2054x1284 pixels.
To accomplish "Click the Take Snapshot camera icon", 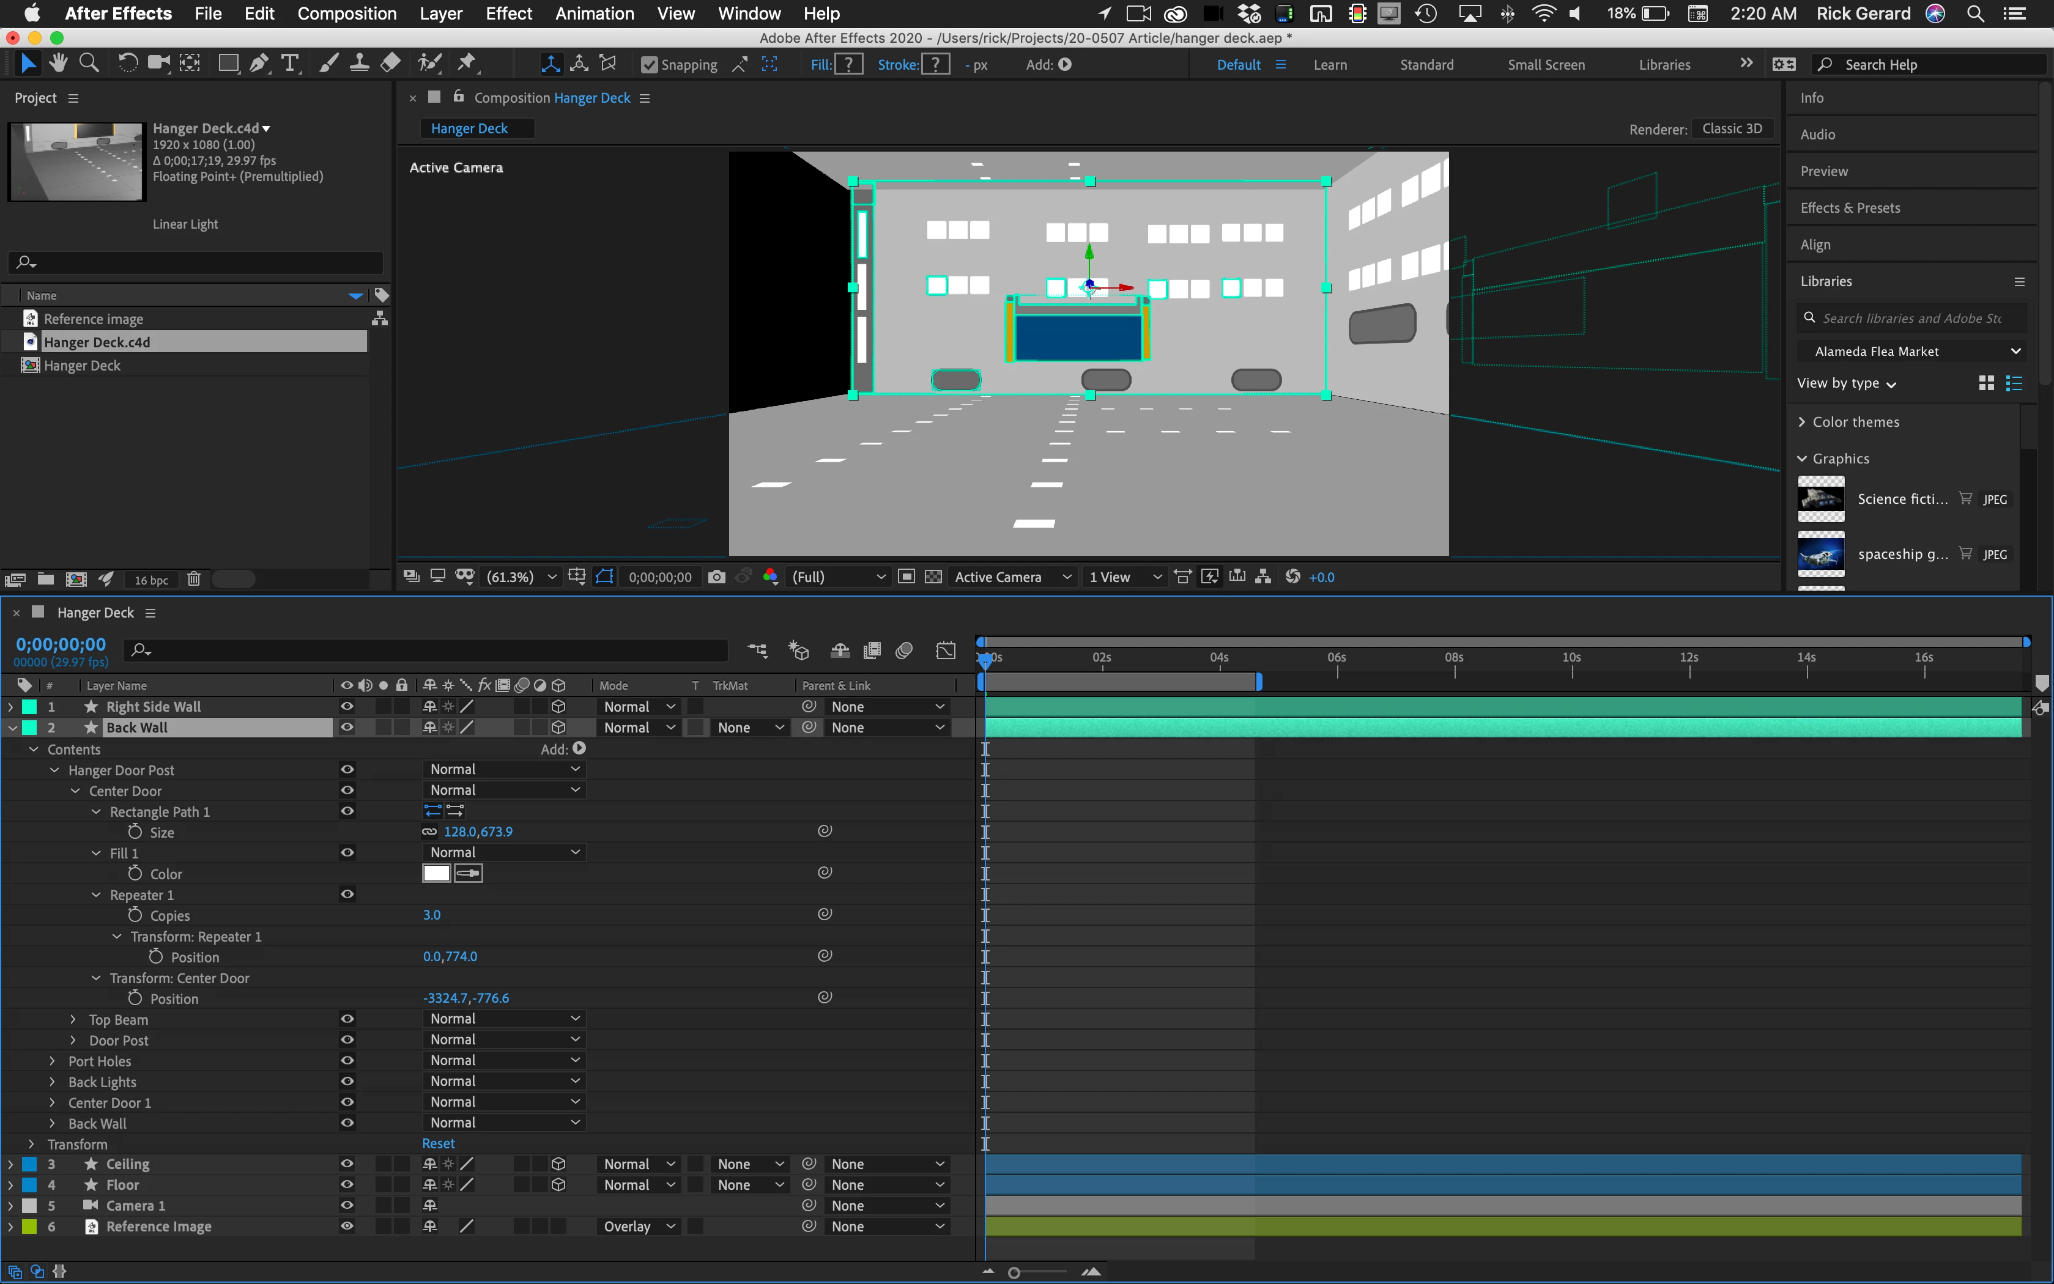I will 716,577.
